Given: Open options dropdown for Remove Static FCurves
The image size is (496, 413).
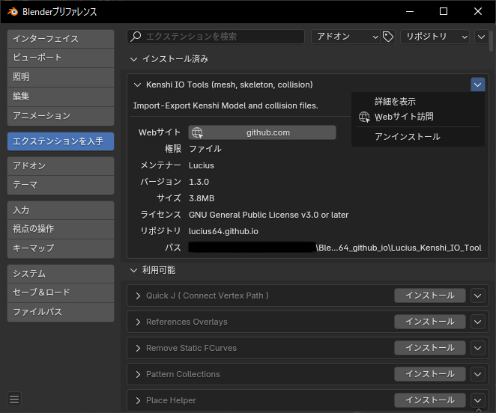Looking at the screenshot, I should pos(478,348).
